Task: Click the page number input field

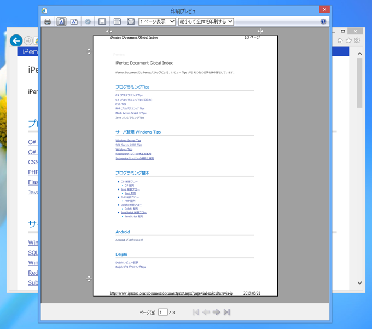Action: (x=163, y=313)
